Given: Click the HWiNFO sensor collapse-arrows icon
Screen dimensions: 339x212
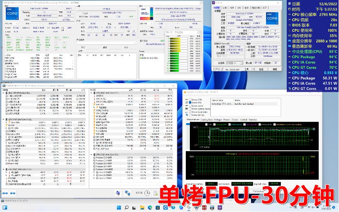Looking at the screenshot, I should [x=13, y=193].
